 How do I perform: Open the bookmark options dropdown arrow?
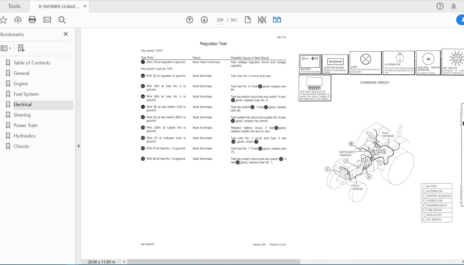tap(10, 48)
